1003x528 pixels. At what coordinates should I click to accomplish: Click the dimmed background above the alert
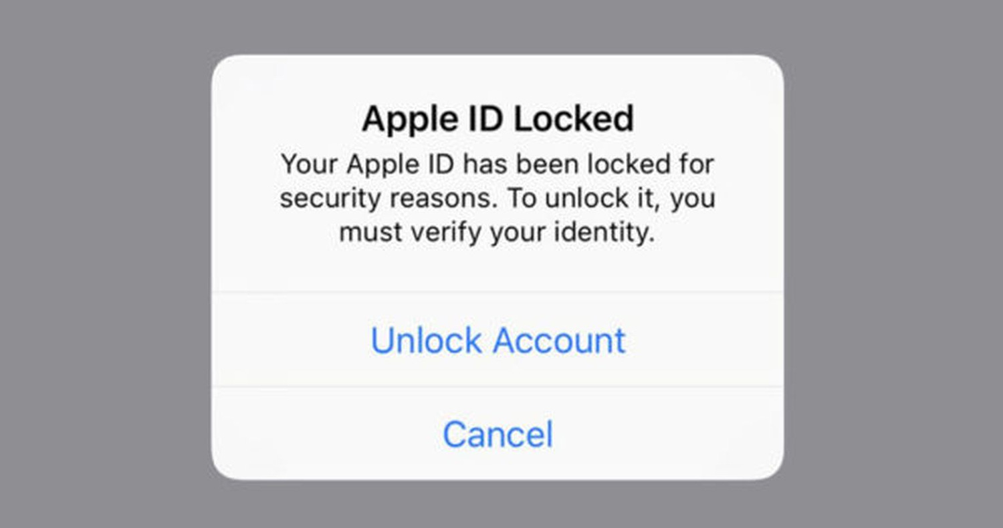point(497,27)
